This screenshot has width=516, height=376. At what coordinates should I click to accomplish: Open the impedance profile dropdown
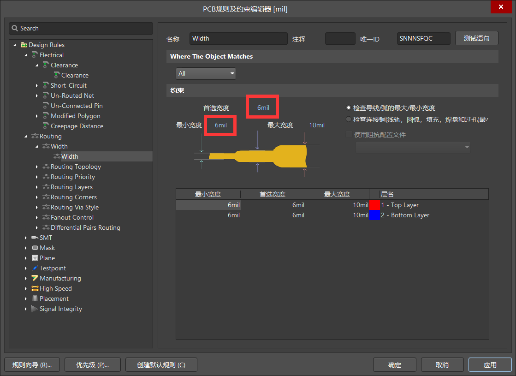(x=413, y=147)
